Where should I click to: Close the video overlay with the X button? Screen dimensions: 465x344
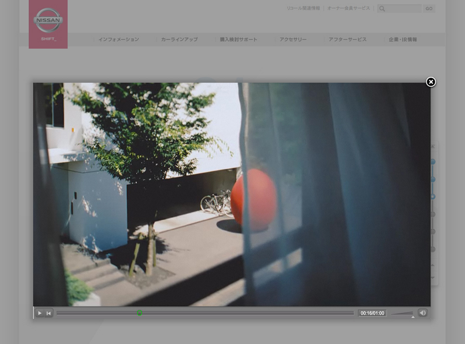[x=431, y=82]
